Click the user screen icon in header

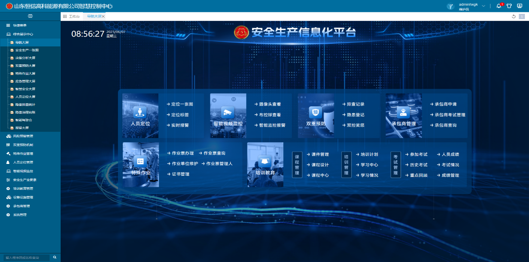(520, 6)
